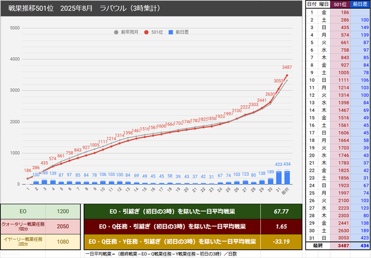Image resolution: width=371 pixels, height=258 pixels.
Task: Select the 前年同月 legend label
Action: [130, 32]
